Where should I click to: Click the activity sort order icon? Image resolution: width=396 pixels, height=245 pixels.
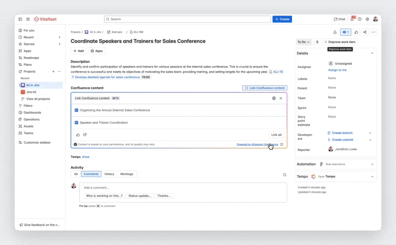click(x=285, y=175)
